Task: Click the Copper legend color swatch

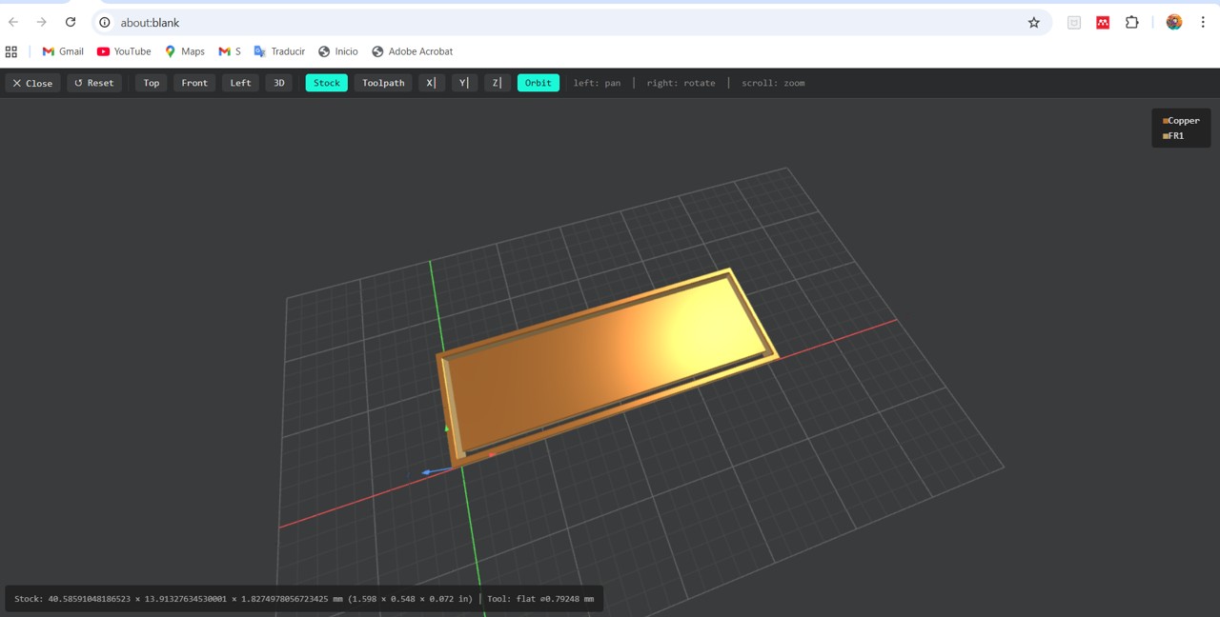Action: coord(1166,121)
